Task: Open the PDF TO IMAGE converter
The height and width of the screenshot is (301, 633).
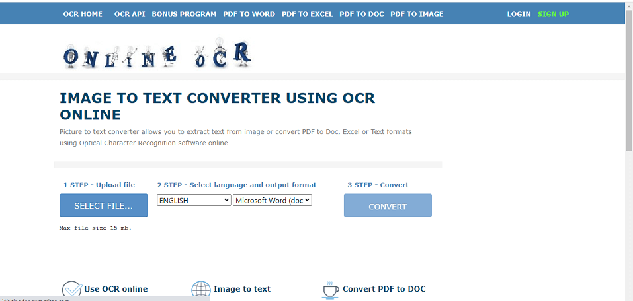Action: (417, 14)
